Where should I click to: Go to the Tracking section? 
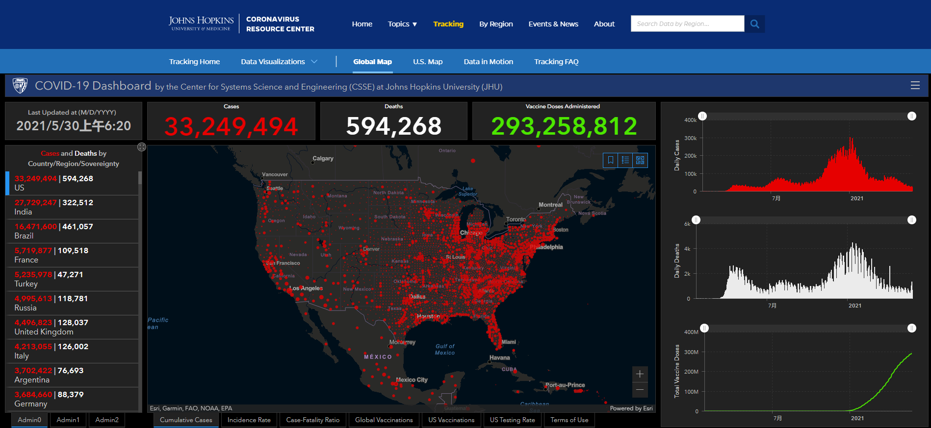[x=448, y=24]
